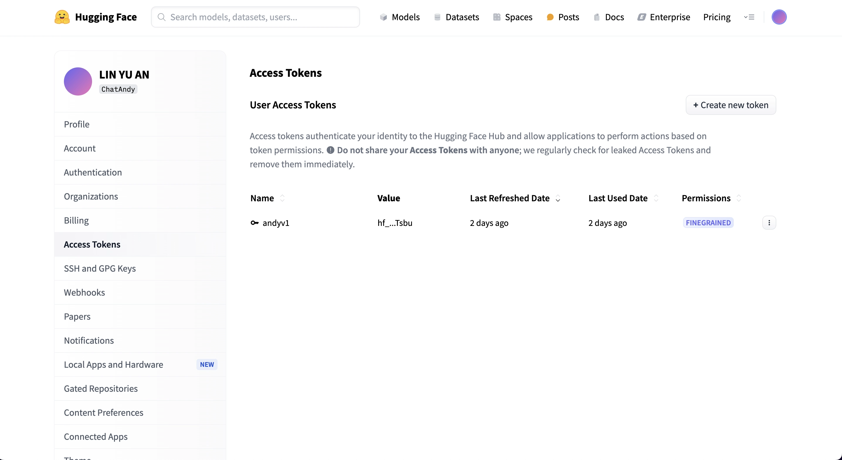Click the ChatAndy username tag
The image size is (842, 460).
tap(118, 89)
